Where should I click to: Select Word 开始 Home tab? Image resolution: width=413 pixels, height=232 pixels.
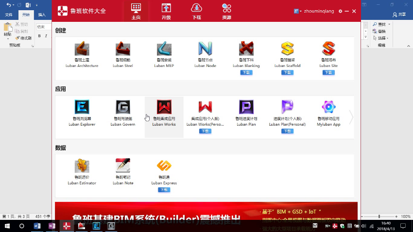click(26, 15)
